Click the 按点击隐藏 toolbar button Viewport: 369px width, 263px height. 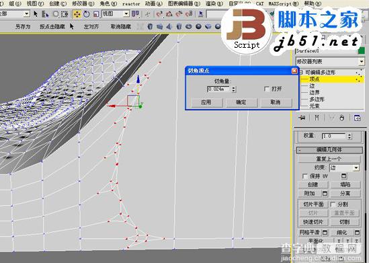[52, 27]
